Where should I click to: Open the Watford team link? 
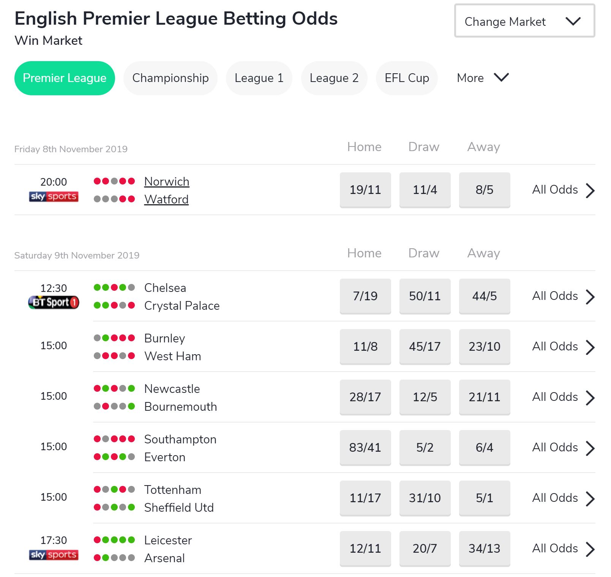click(166, 199)
